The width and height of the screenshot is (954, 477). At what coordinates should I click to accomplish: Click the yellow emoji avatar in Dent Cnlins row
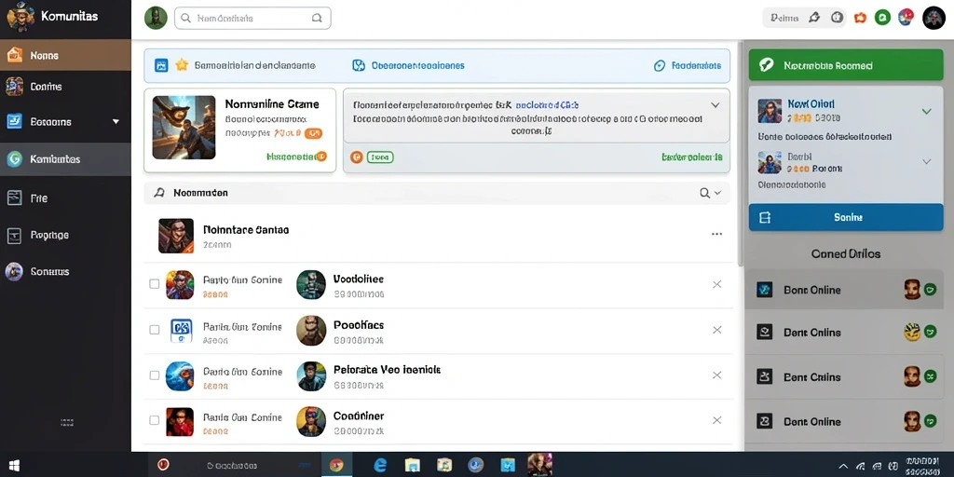911,333
